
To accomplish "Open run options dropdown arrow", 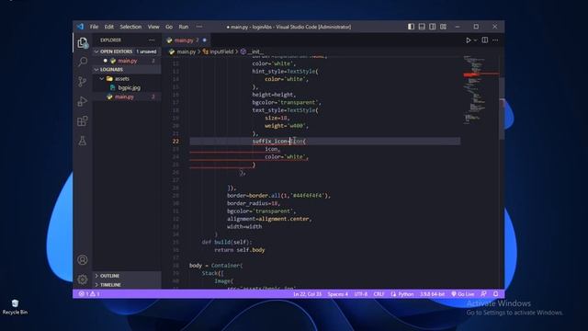I will pos(475,40).
